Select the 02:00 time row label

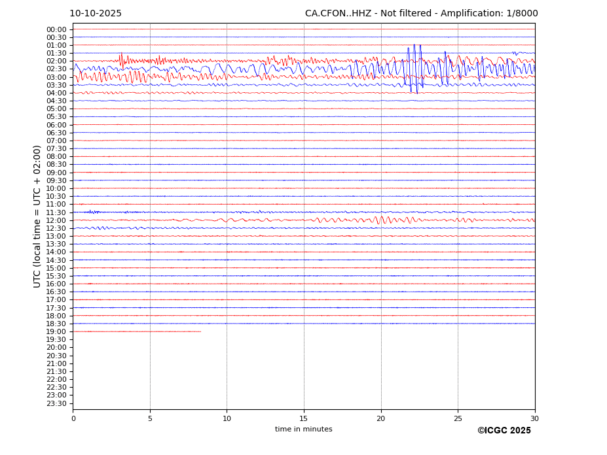coord(56,61)
